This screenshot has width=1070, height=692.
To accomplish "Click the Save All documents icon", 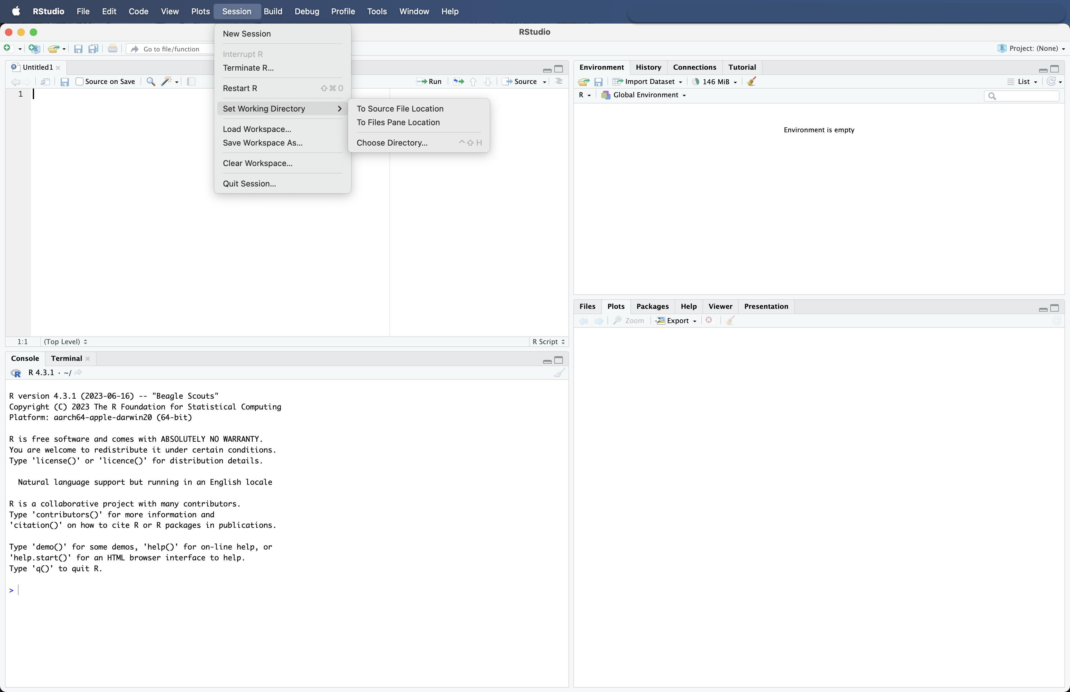I will [x=94, y=49].
